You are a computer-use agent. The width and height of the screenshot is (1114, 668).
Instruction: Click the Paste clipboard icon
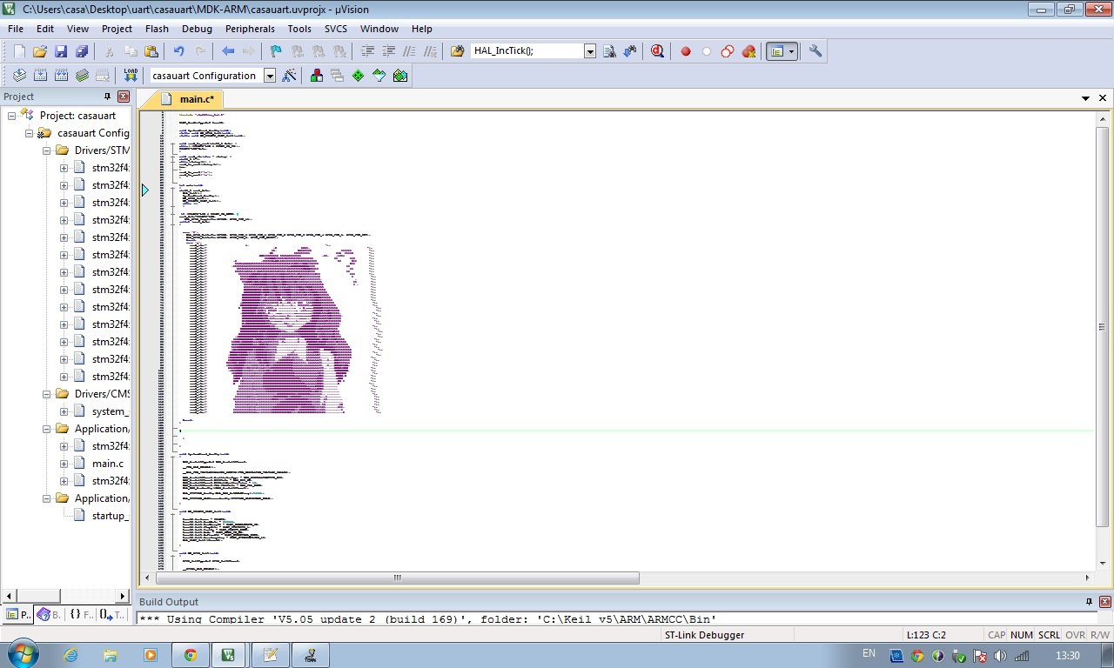[x=151, y=51]
